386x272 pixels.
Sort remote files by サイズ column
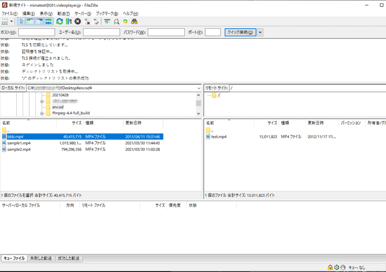click(266, 123)
